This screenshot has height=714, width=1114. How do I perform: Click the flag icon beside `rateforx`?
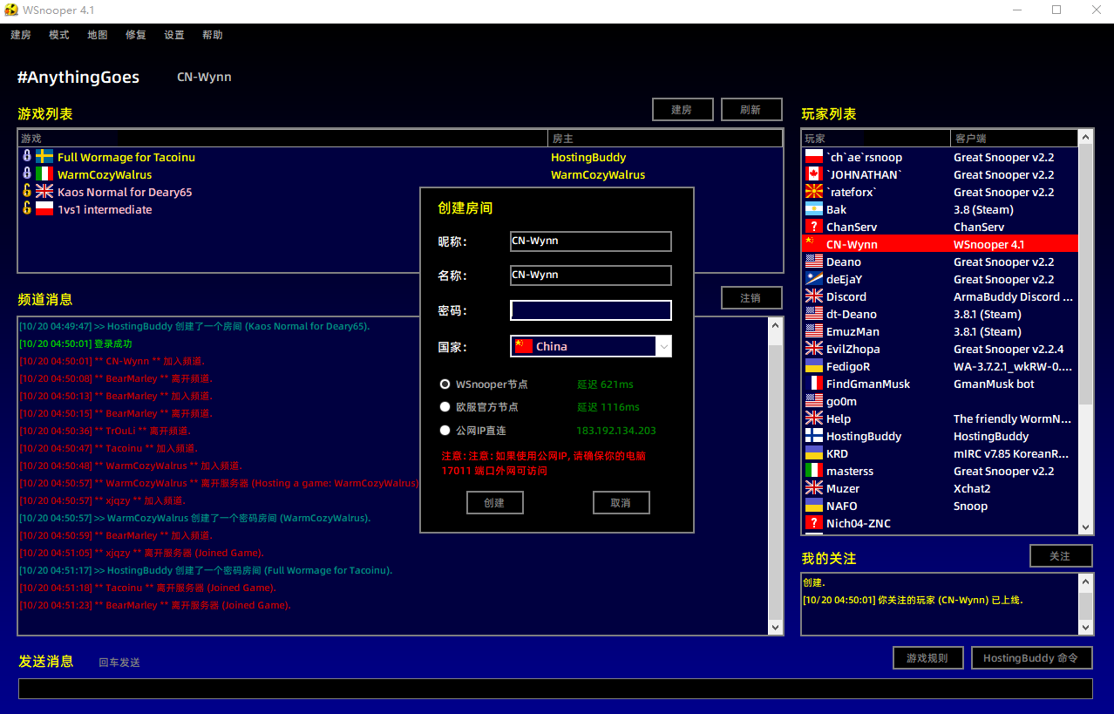pos(814,192)
